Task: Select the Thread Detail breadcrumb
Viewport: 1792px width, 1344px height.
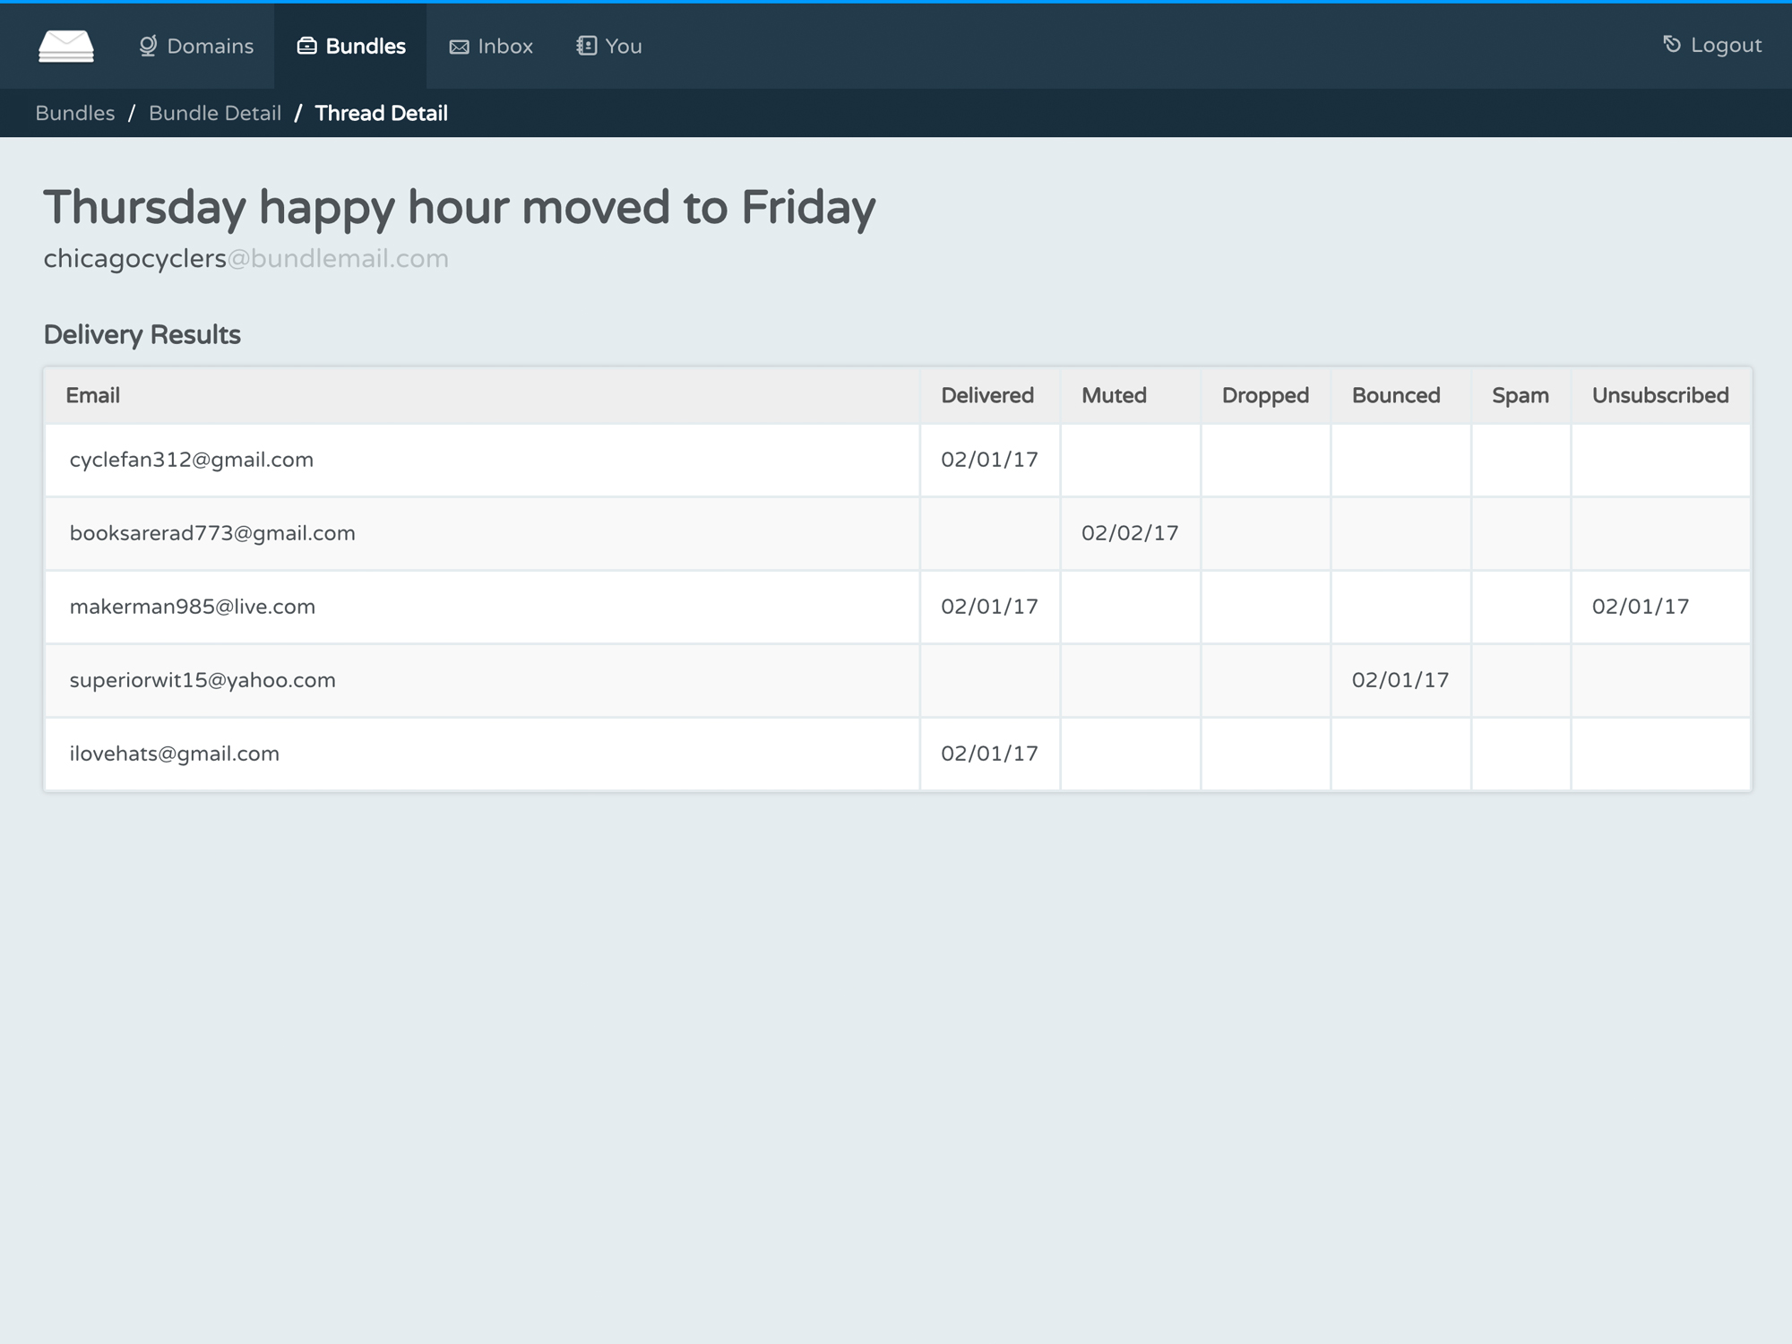Action: point(382,113)
